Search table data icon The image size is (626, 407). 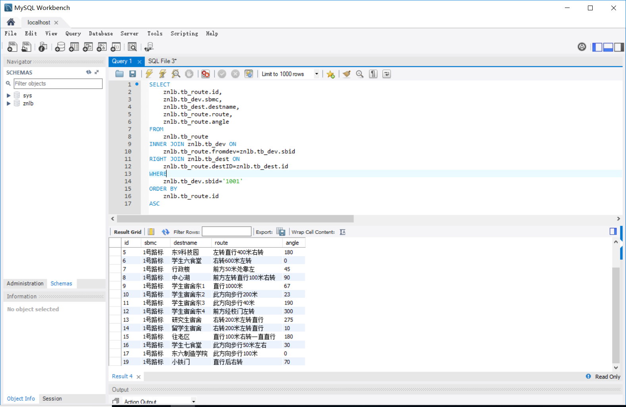132,47
